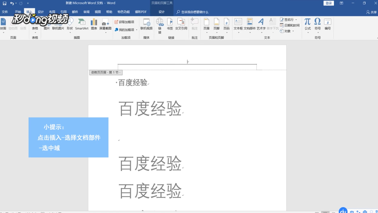Click 获取加载项 get add-ins
Screen dimensions: 378x213
tap(124, 22)
